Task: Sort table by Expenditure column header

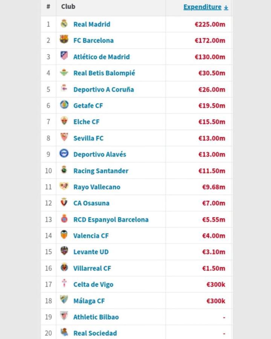Action: click(x=202, y=7)
